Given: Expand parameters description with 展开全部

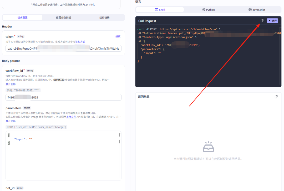Looking at the screenshot, I should (x=11, y=121).
